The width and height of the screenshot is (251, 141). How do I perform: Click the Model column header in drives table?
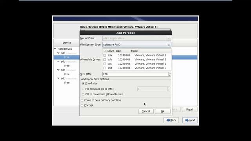135,51
